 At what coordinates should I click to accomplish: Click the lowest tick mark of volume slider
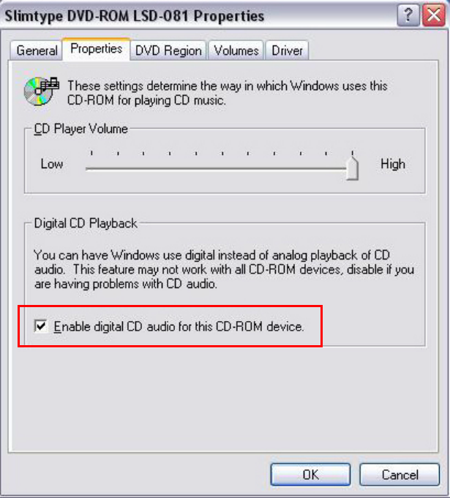(x=91, y=153)
